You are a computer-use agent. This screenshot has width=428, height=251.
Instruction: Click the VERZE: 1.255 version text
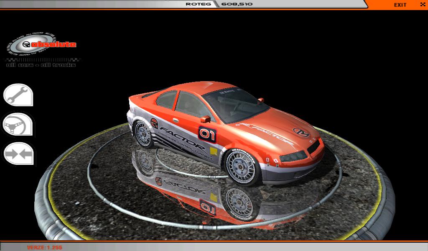[44, 248]
